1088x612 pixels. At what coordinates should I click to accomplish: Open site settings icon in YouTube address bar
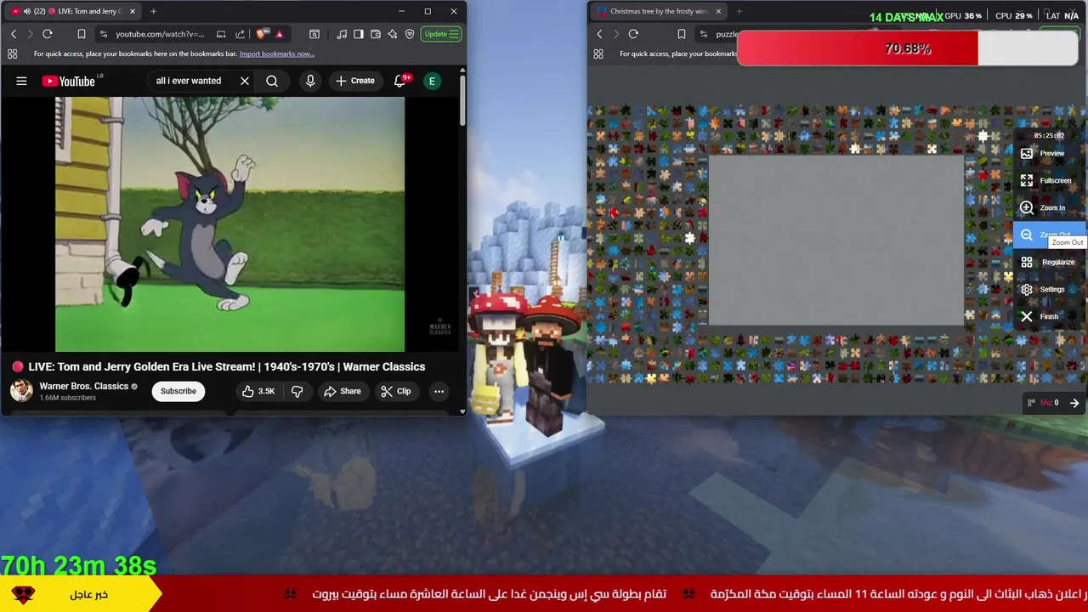coord(104,34)
